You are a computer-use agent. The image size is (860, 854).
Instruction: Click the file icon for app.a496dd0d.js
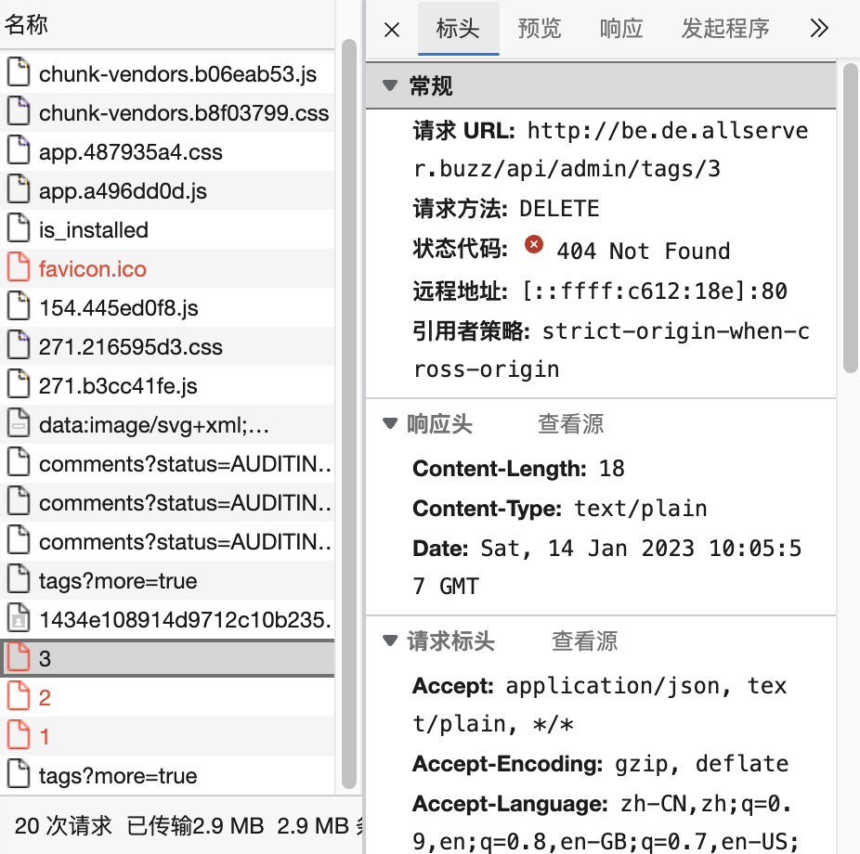[x=19, y=190]
